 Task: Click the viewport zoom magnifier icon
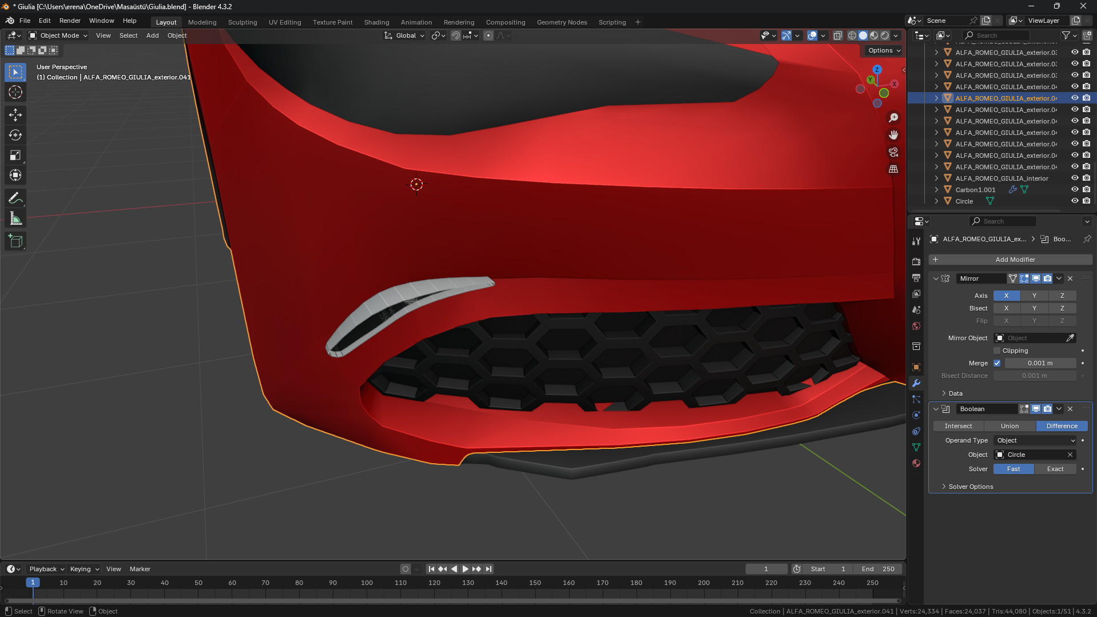click(x=893, y=118)
